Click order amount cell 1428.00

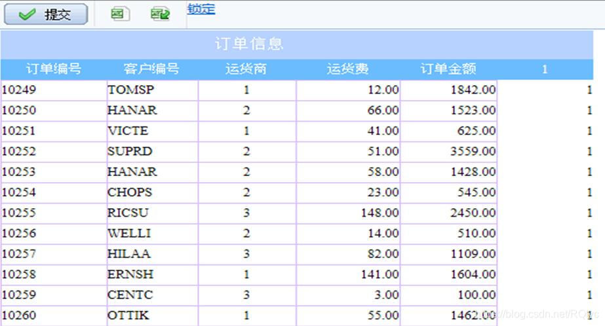(x=449, y=172)
